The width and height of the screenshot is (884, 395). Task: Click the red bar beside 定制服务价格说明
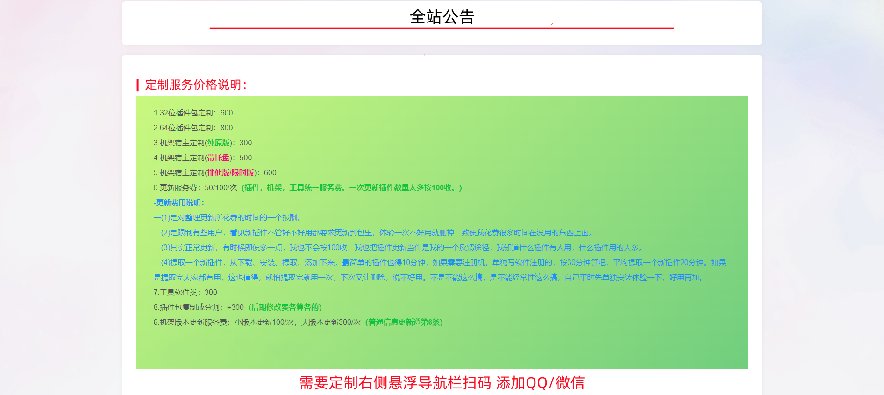[138, 85]
